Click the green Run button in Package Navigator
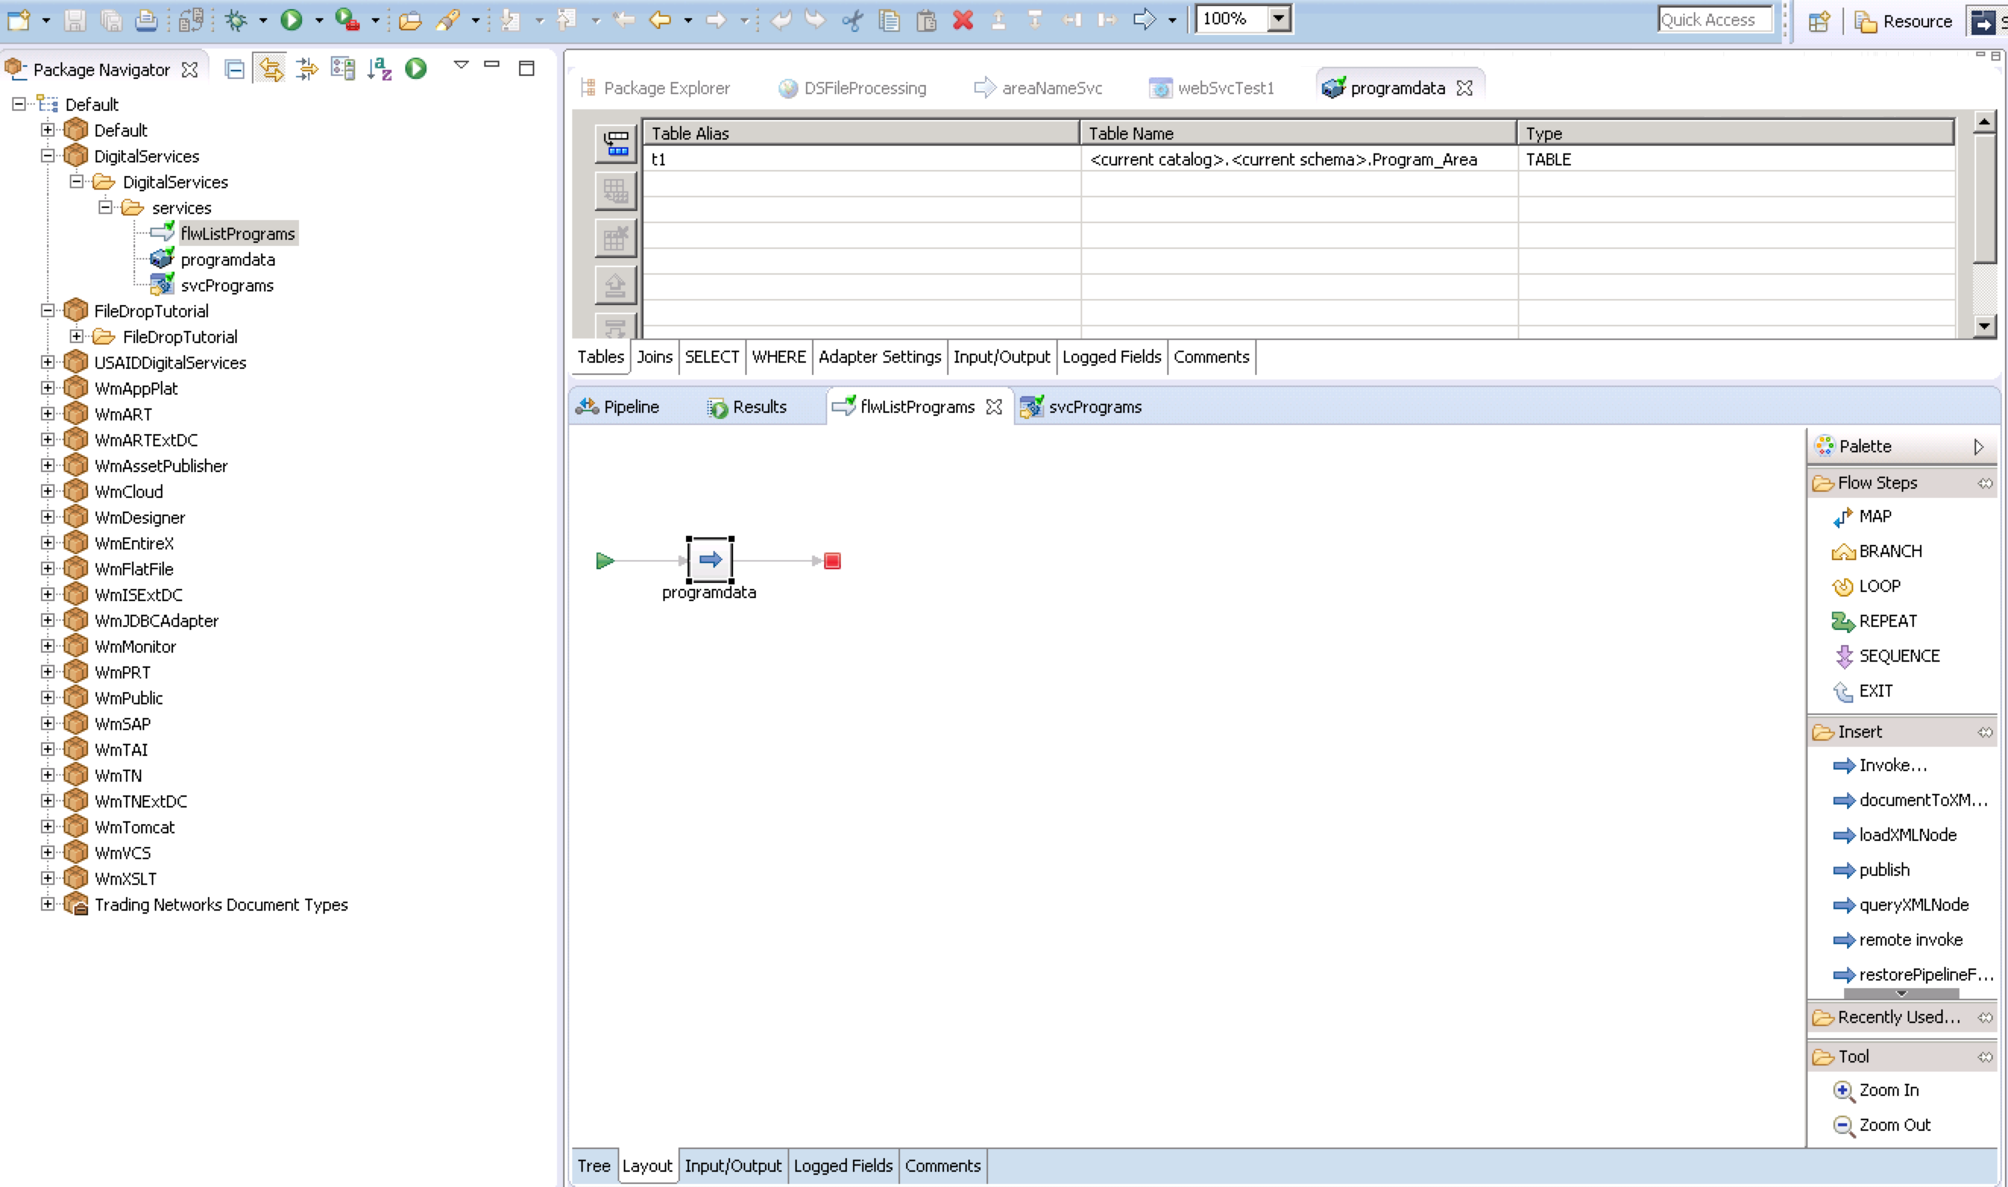 416,69
